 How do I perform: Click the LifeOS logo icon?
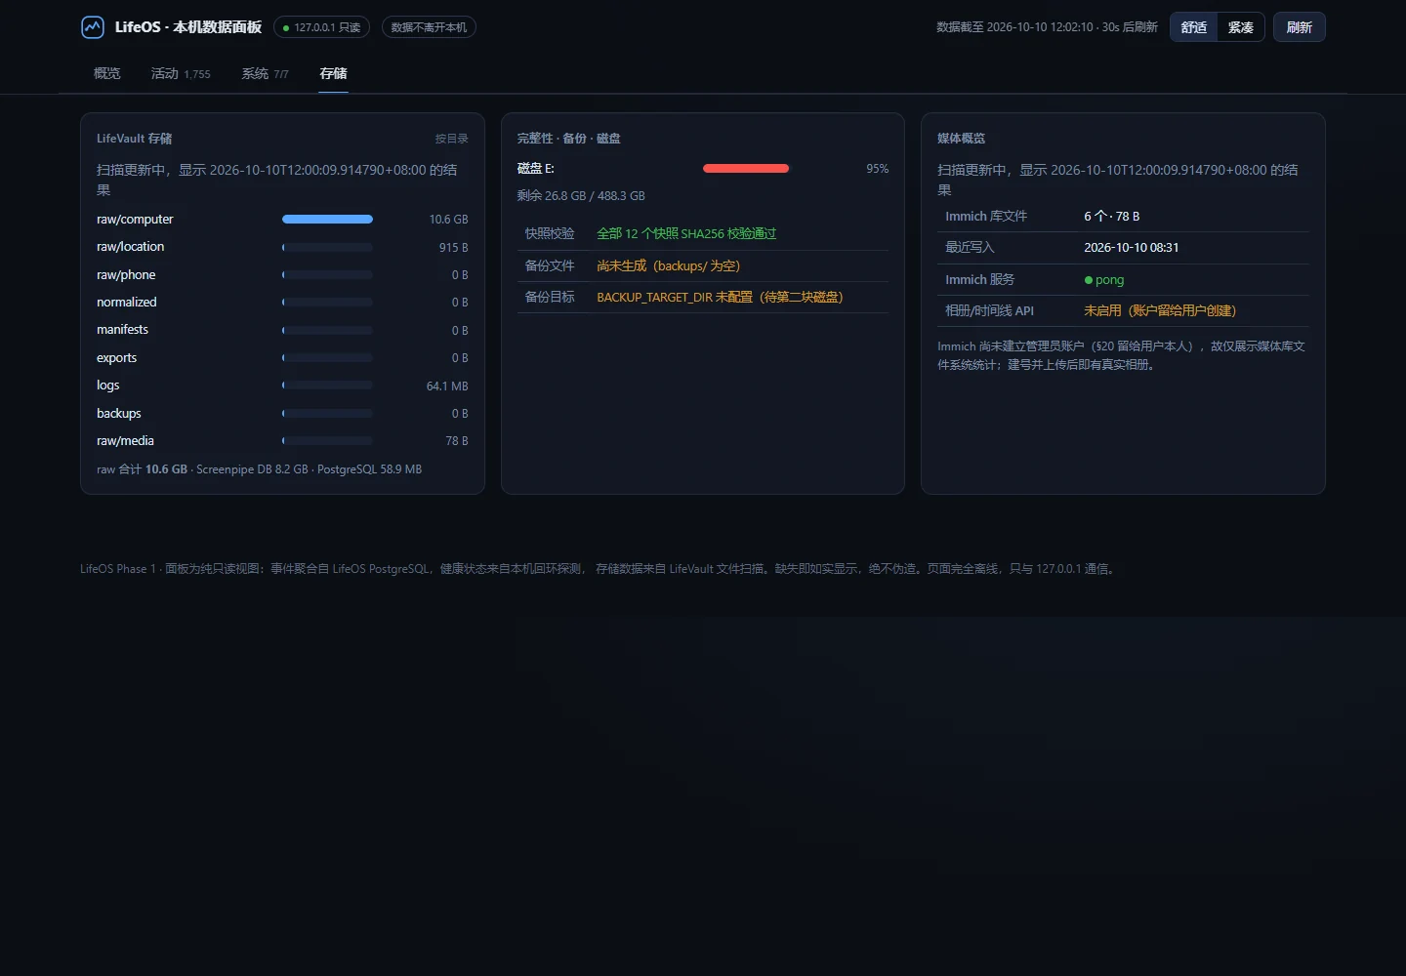click(x=93, y=27)
